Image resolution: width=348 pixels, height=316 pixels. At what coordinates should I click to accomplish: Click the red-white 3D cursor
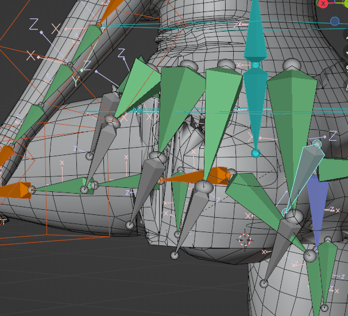pyautogui.click(x=246, y=239)
